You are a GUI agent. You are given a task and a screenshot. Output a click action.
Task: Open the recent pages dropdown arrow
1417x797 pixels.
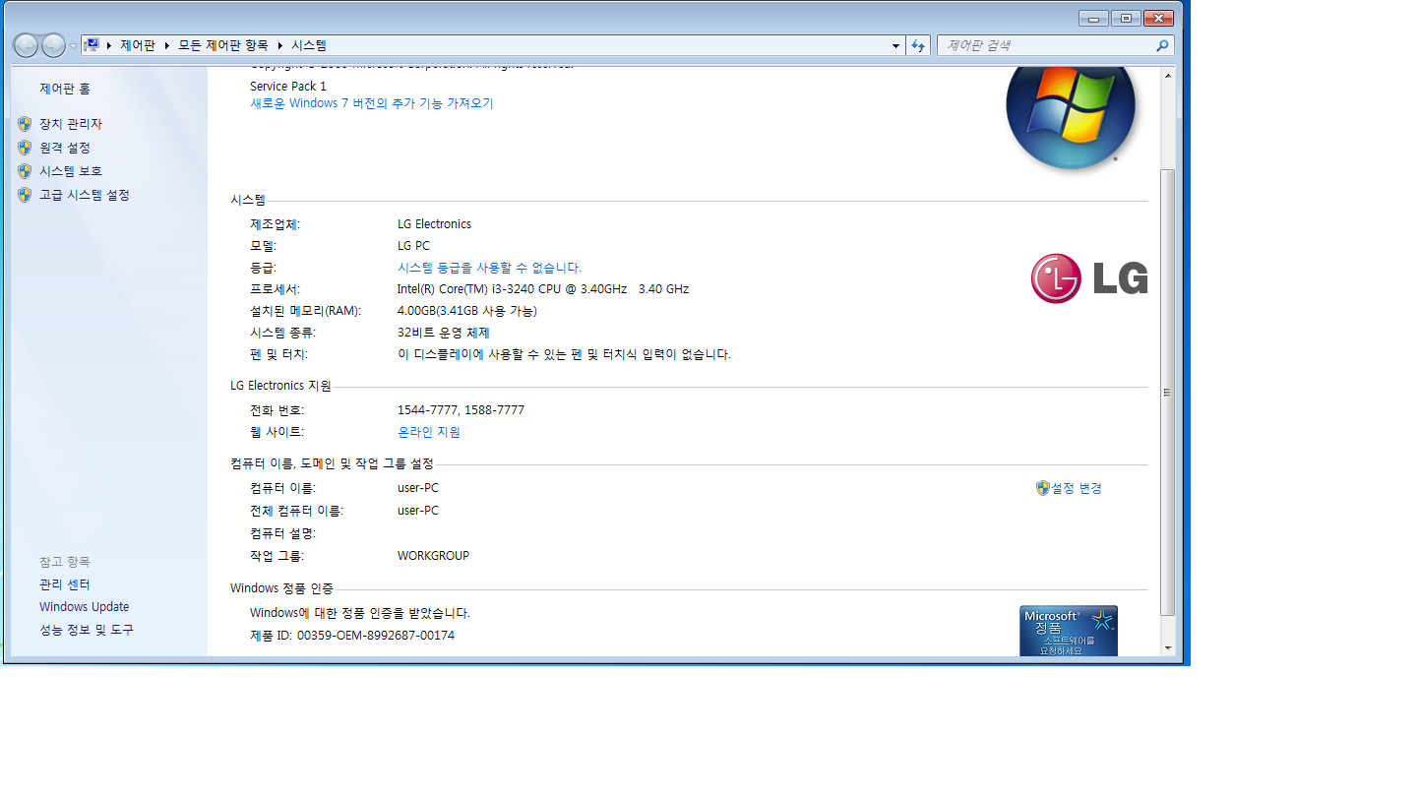coord(73,45)
